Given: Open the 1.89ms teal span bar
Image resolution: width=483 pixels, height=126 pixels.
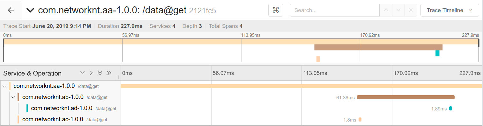Looking at the screenshot, I should [451, 109].
